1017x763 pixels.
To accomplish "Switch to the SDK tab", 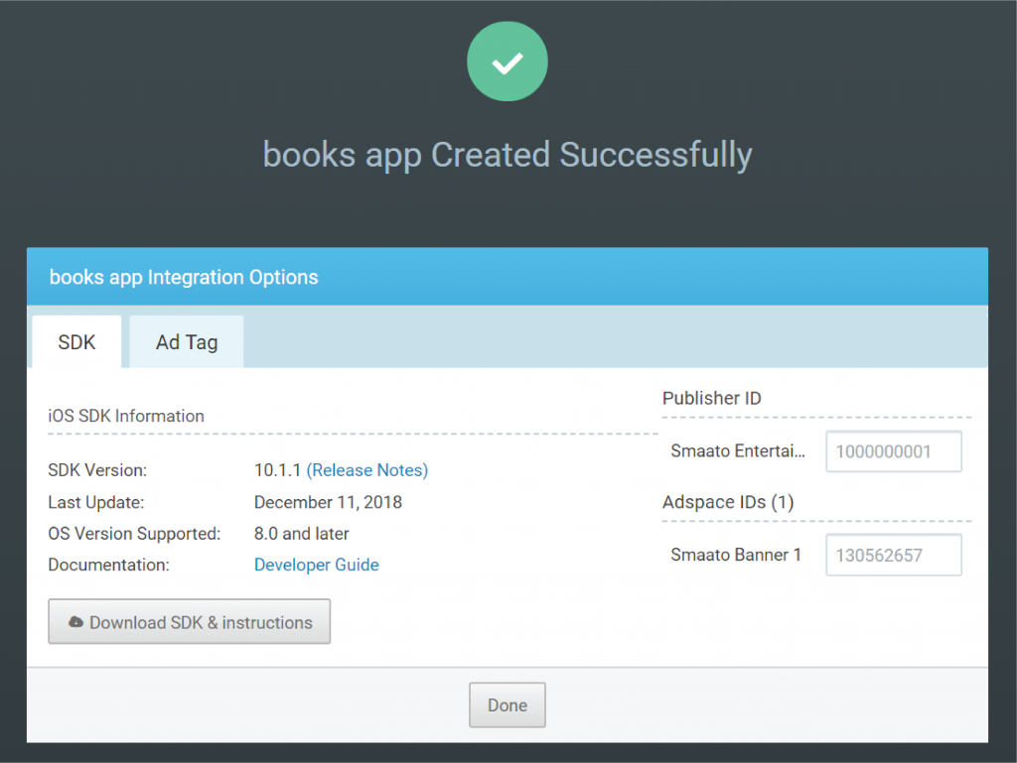I will point(76,342).
